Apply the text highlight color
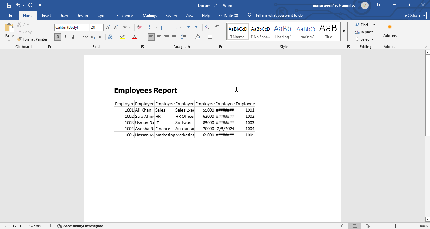Screen dimensions: 430x229 [x=122, y=37]
